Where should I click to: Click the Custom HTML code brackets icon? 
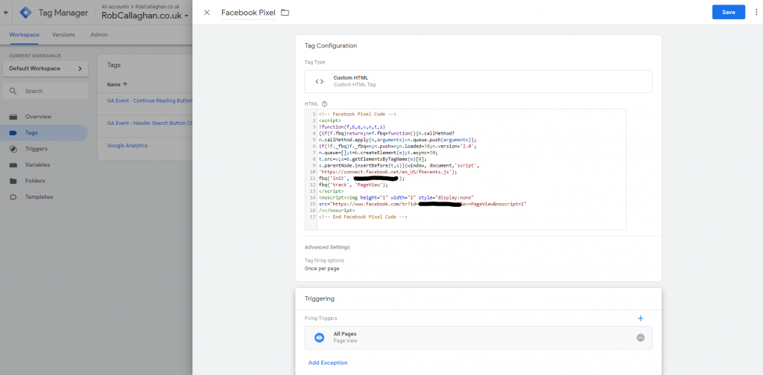pos(319,81)
